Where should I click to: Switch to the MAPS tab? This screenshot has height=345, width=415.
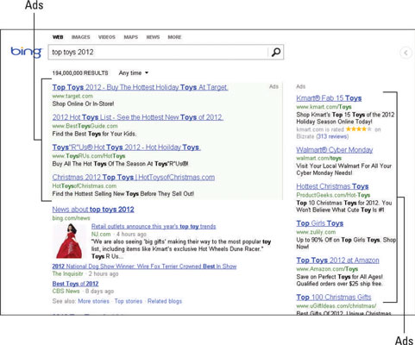point(131,37)
